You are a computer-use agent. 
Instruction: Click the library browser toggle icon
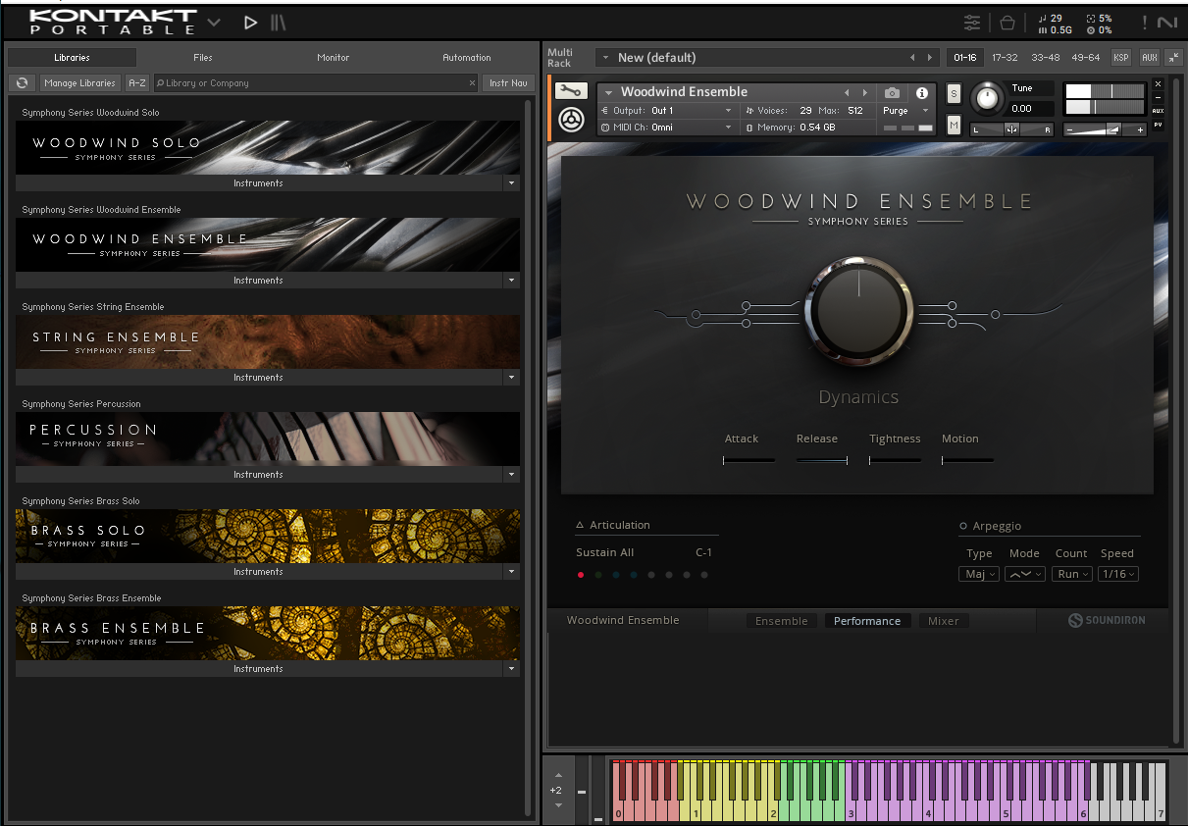click(279, 23)
